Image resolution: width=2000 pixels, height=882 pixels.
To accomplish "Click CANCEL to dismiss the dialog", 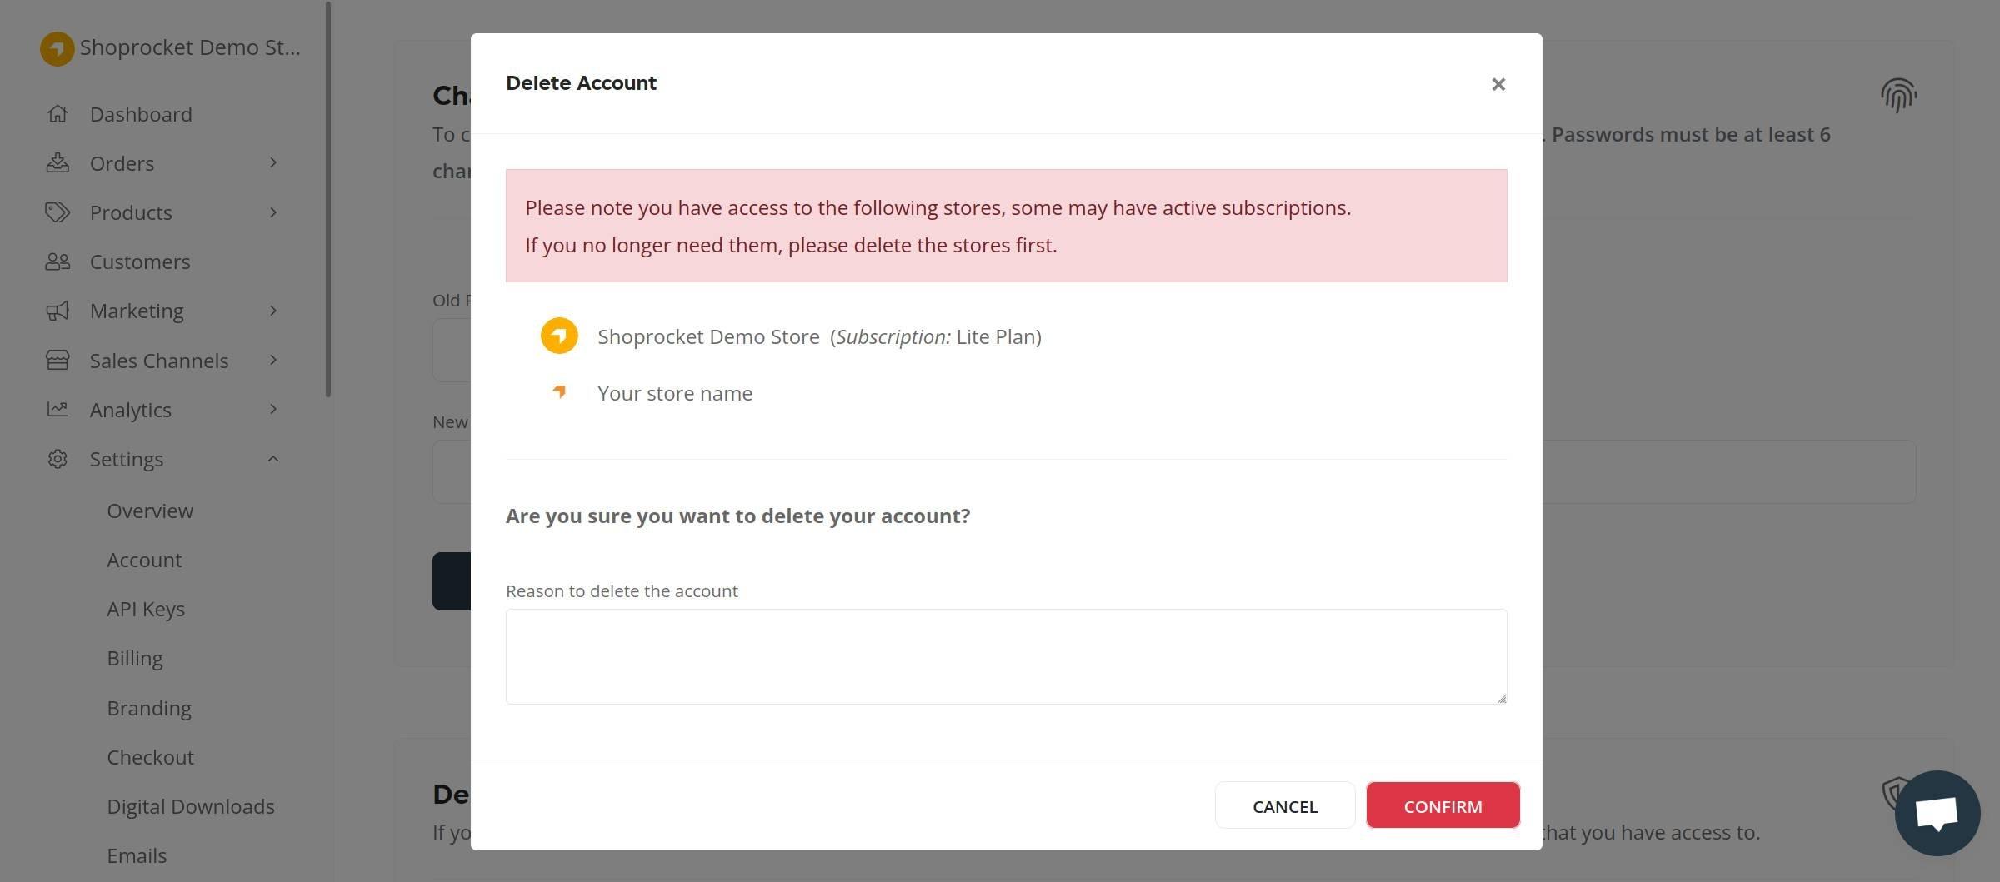I will pos(1284,805).
